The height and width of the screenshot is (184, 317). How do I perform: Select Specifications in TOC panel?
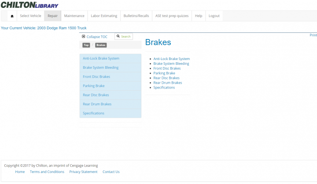coord(111,113)
